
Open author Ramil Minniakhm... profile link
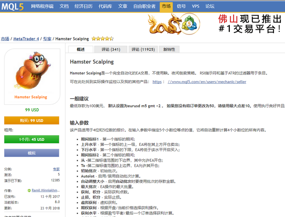[46, 190]
